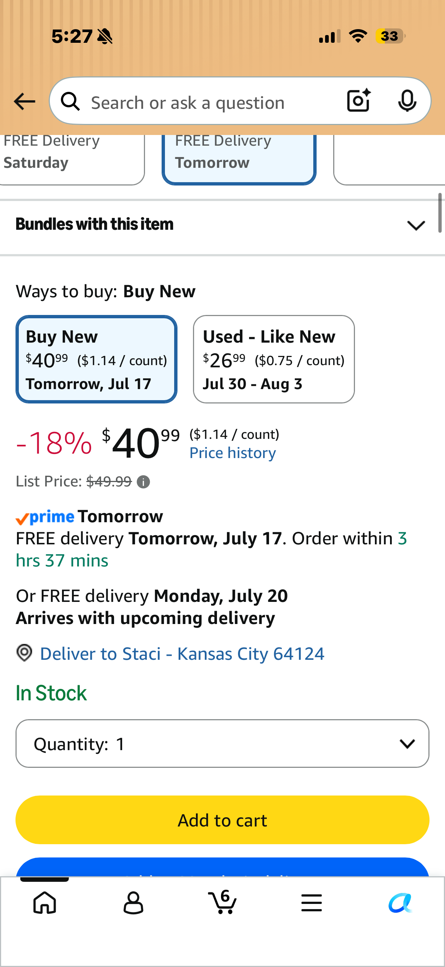This screenshot has height=967, width=445.
Task: Open the Alexa assistant icon
Action: (400, 903)
